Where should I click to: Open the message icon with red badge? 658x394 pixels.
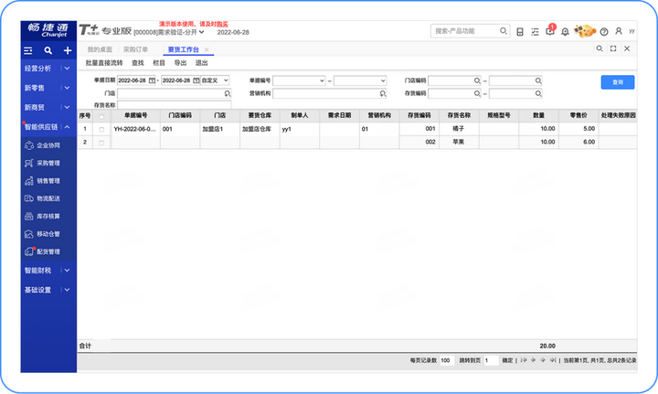550,31
